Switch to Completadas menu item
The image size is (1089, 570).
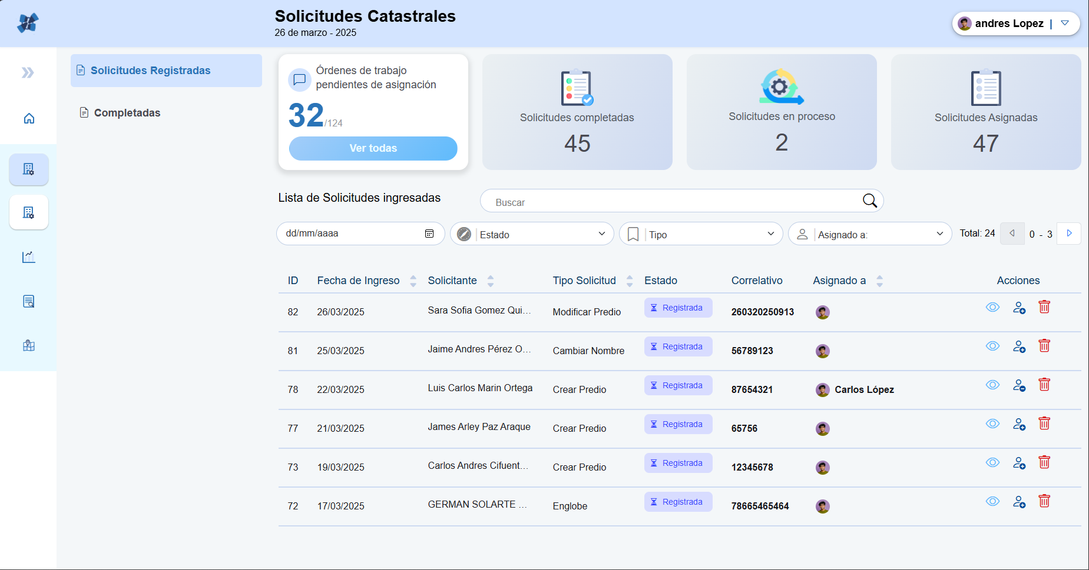(127, 113)
